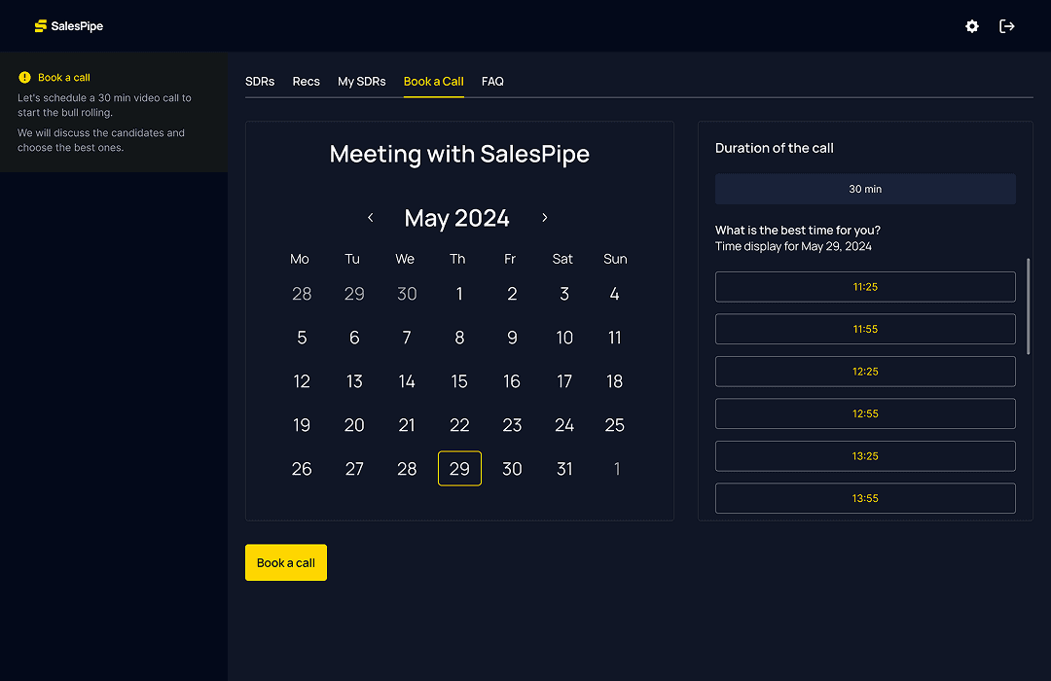
Task: Advance to June using the right arrow
Action: pyautogui.click(x=545, y=218)
